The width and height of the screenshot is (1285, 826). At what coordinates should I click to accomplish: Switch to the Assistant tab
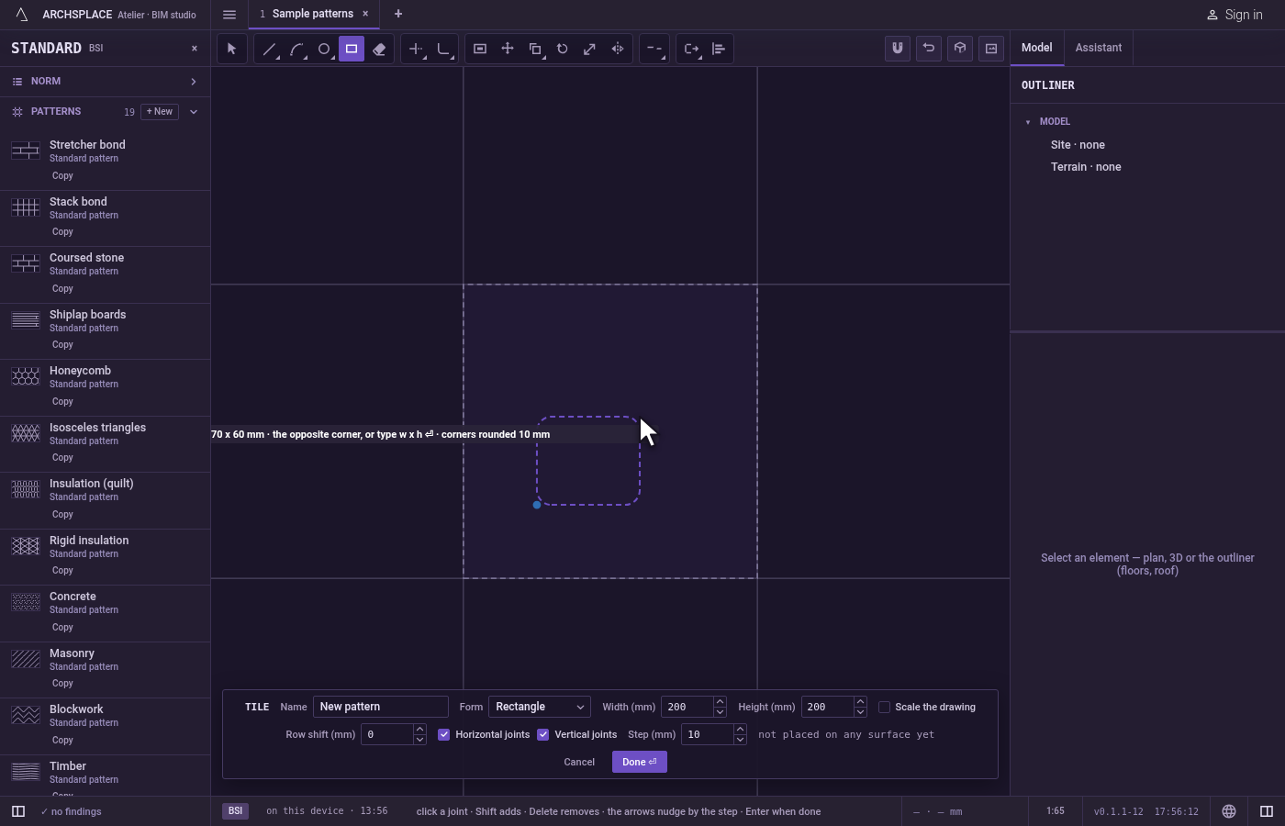1099,48
